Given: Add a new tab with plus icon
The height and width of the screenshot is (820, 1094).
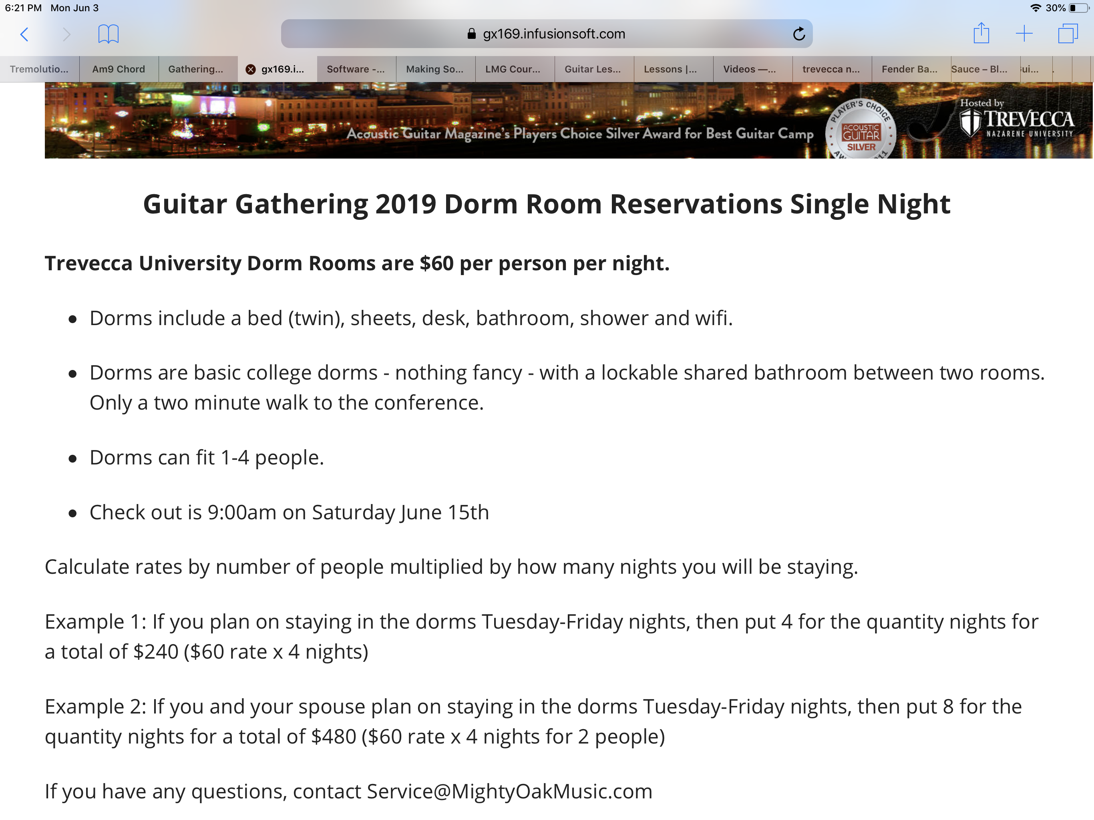Looking at the screenshot, I should click(1024, 34).
